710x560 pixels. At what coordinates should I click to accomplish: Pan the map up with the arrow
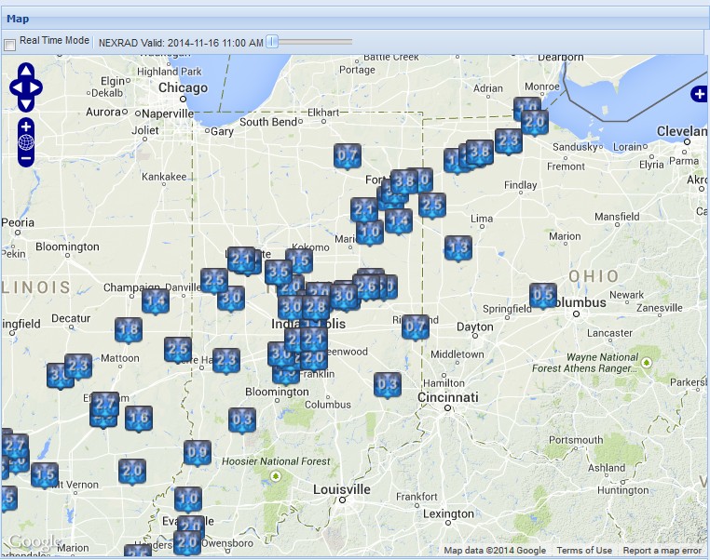[x=26, y=71]
